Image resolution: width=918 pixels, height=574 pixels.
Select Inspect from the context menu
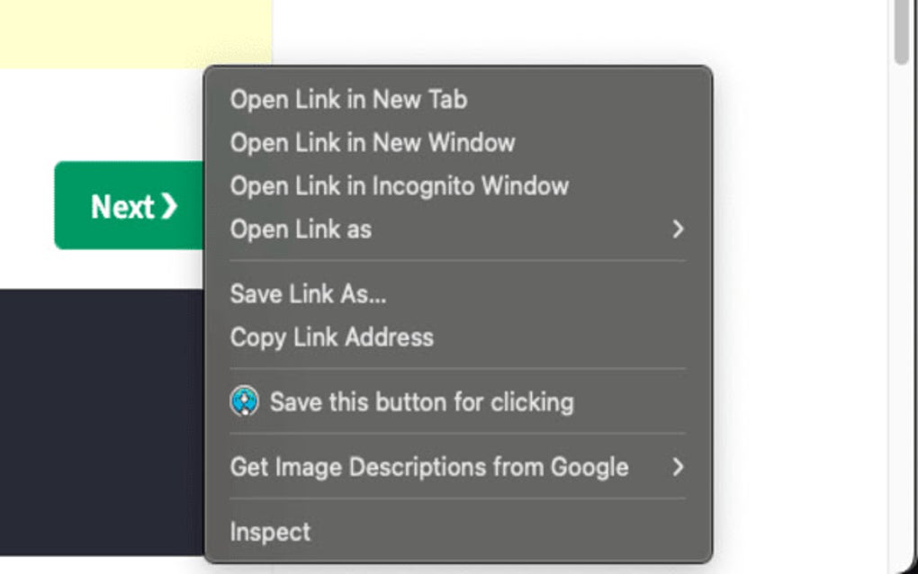[270, 531]
